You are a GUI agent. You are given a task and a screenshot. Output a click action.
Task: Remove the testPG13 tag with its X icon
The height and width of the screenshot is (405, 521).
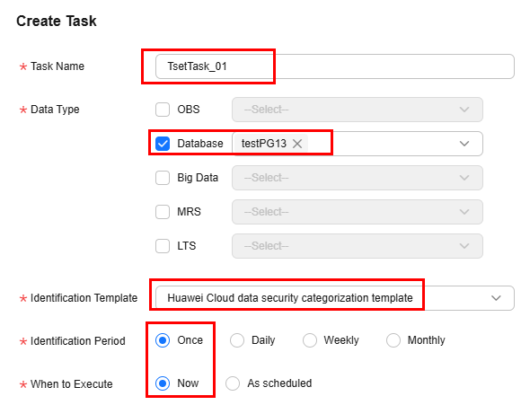(297, 144)
